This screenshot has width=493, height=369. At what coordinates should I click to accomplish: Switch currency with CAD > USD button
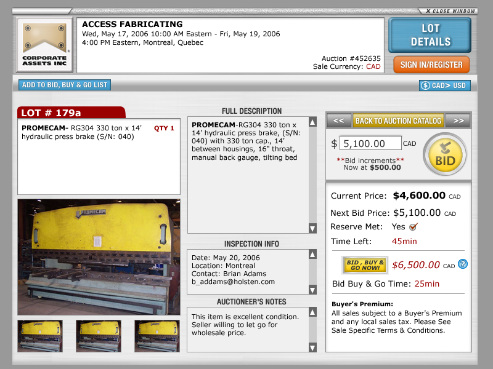coord(444,85)
